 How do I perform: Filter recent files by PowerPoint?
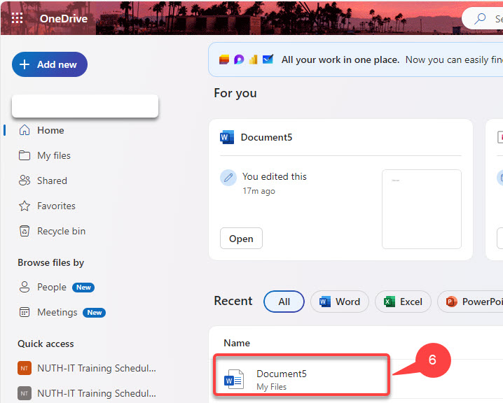[471, 302]
